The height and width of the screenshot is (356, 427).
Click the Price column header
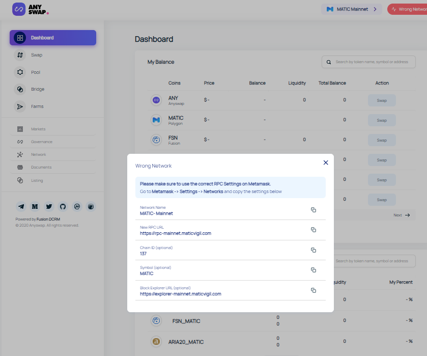pyautogui.click(x=209, y=83)
